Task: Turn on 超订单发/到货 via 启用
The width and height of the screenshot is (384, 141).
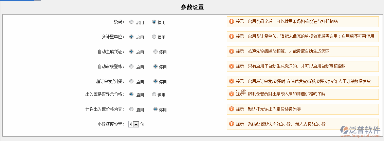Action: (131, 82)
